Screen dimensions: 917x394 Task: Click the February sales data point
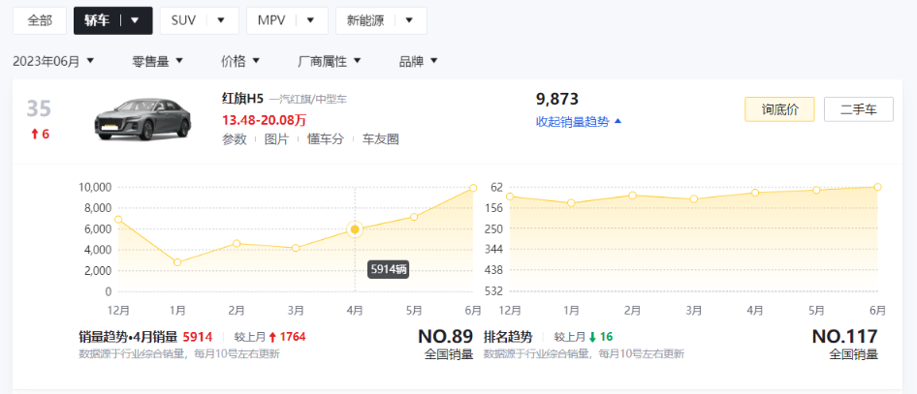pyautogui.click(x=237, y=243)
